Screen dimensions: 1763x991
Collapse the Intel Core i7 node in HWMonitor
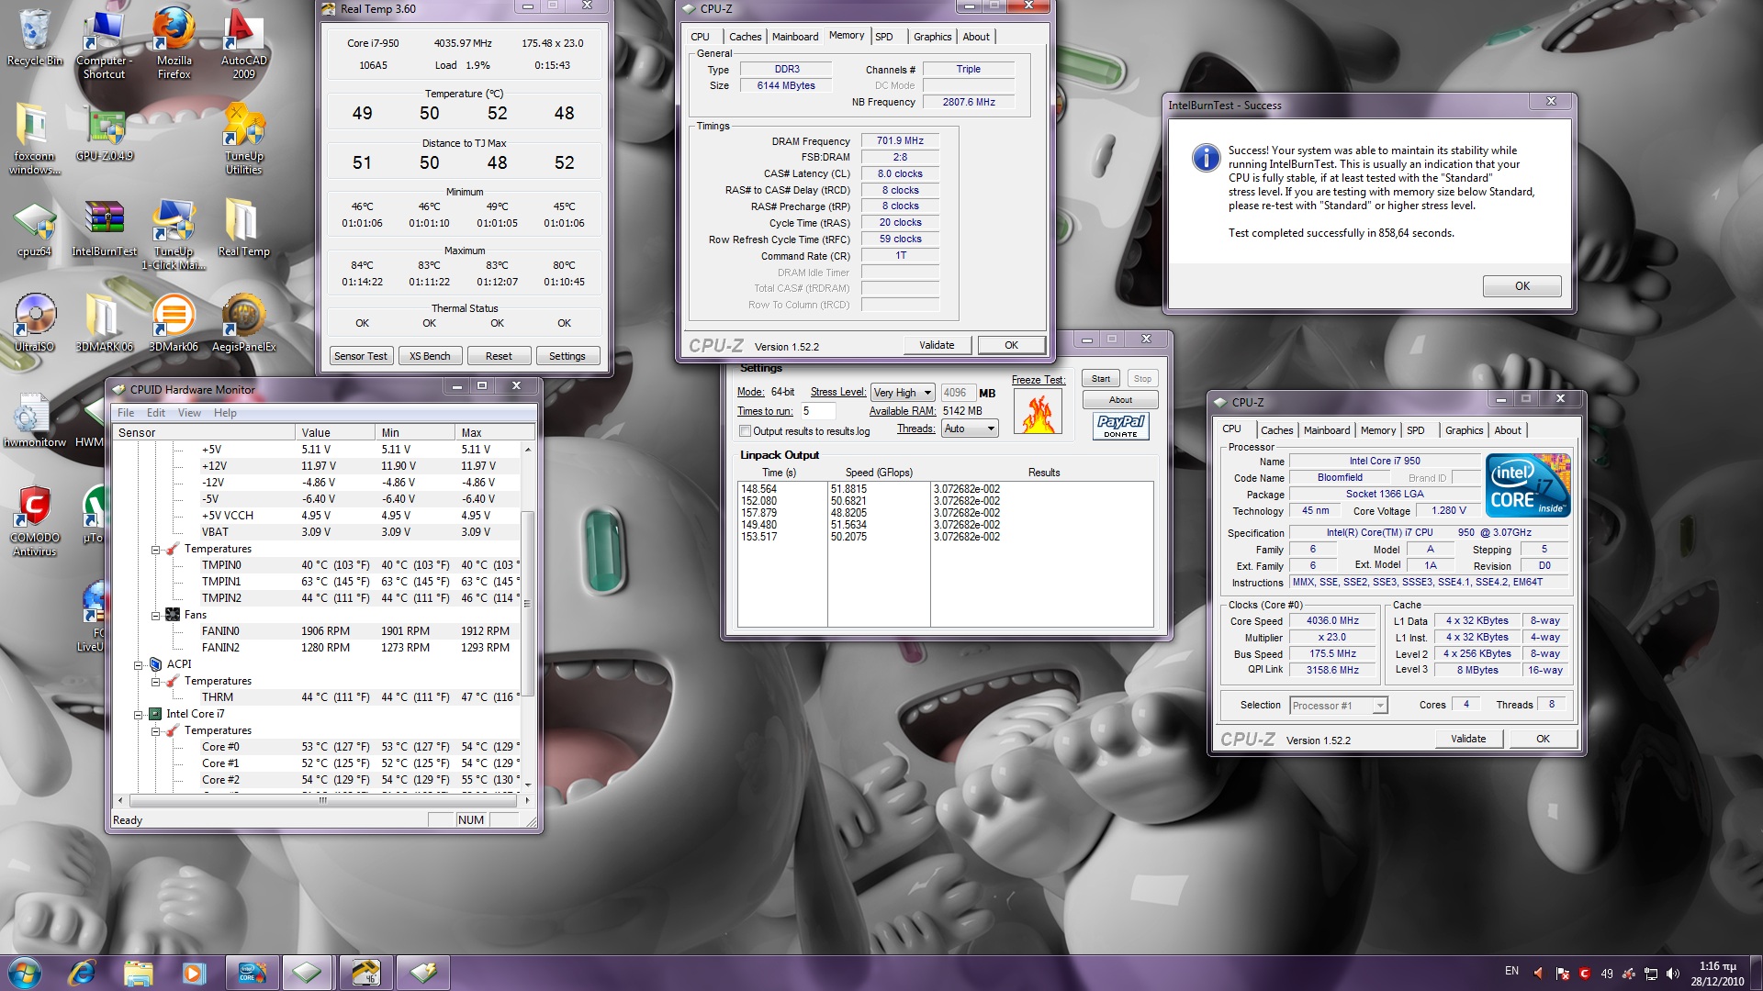coord(139,714)
